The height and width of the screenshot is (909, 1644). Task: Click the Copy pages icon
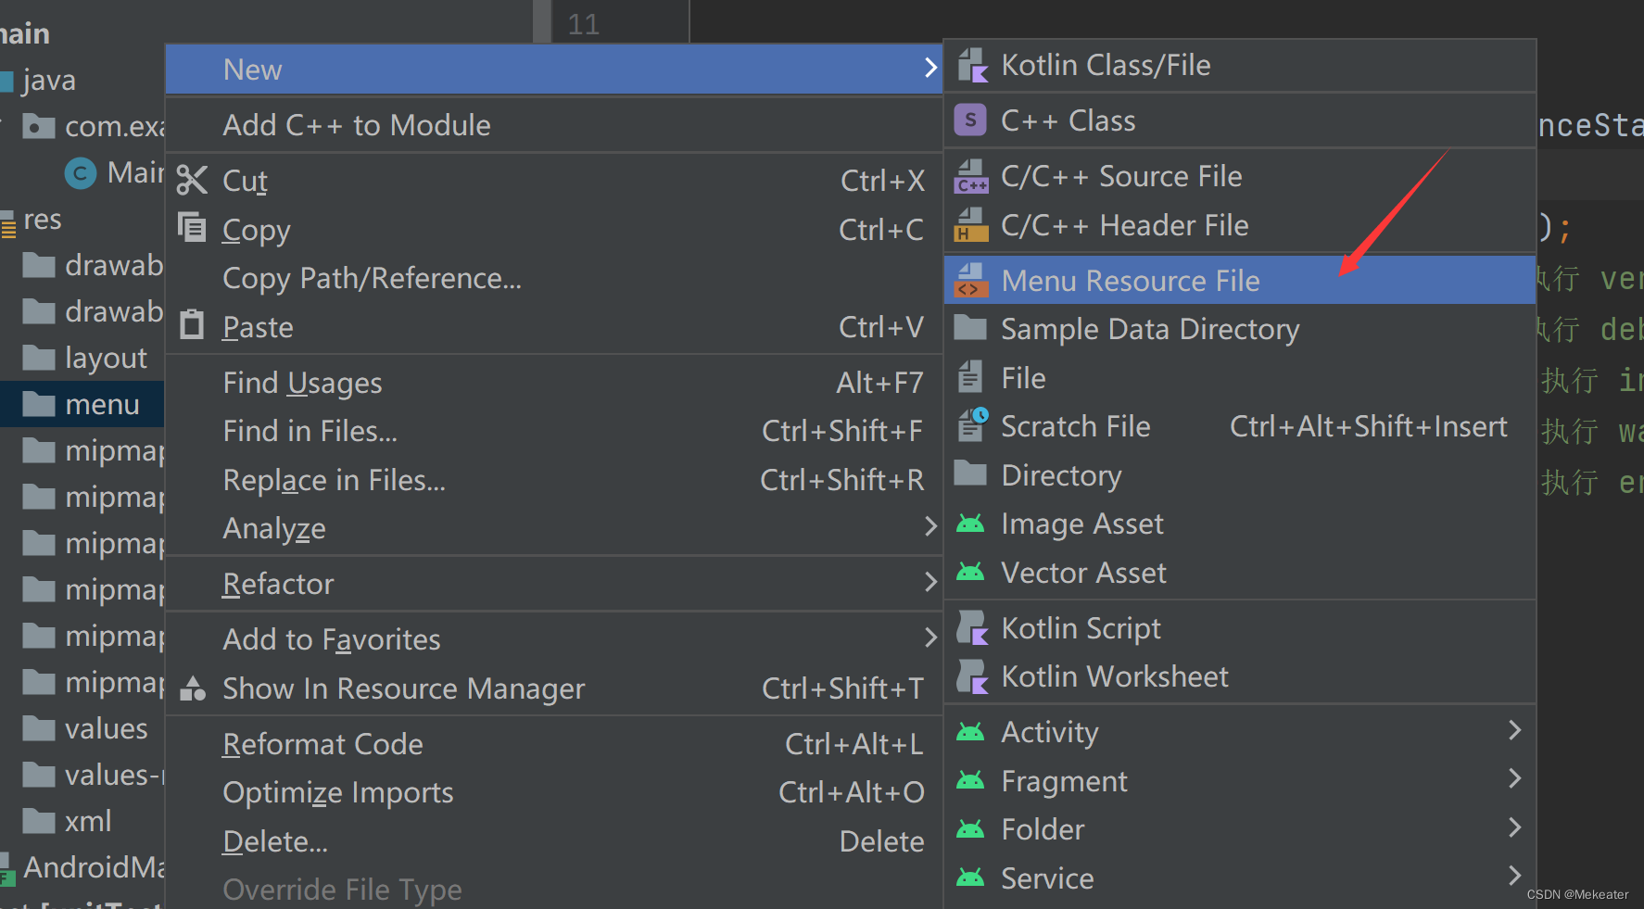click(x=192, y=227)
